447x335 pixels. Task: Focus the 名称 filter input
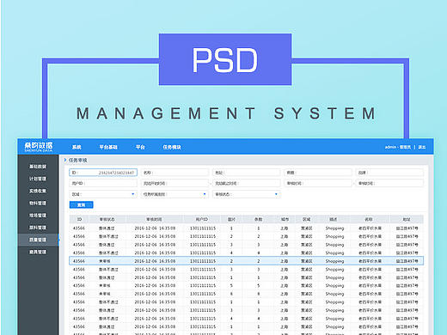[175, 173]
